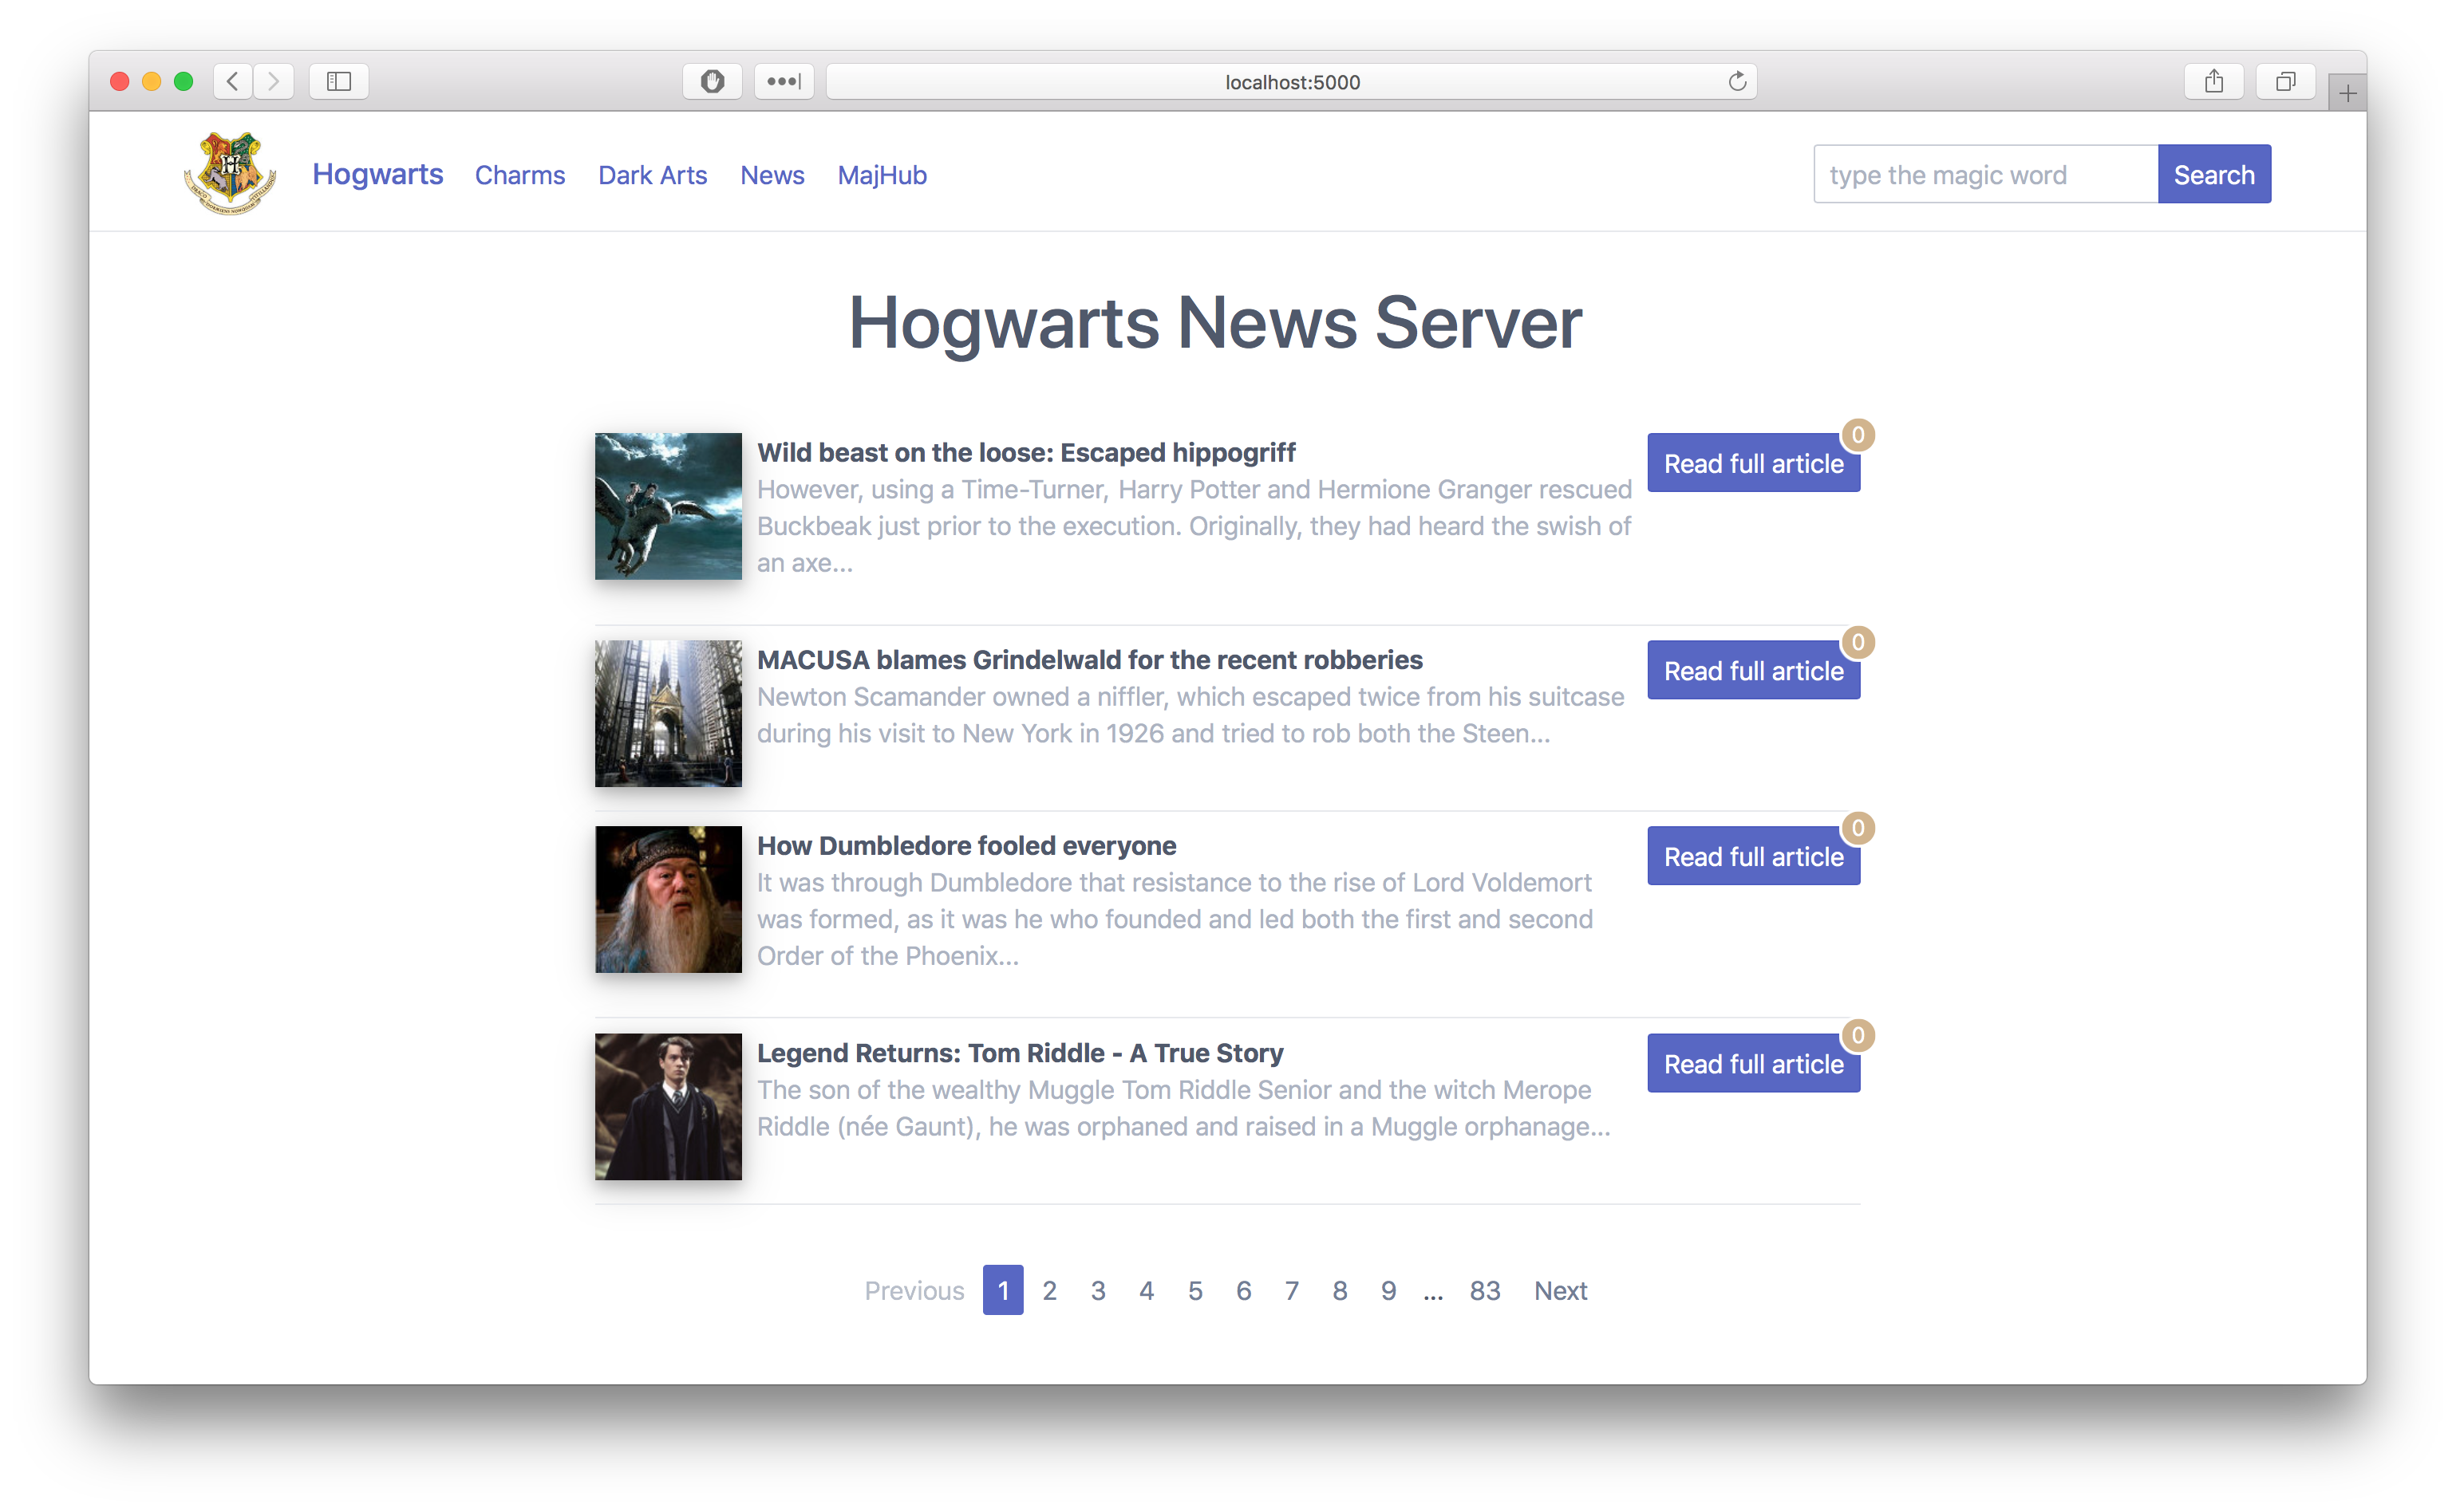2456x1512 pixels.
Task: Open the hippogriff article thumbnail
Action: tap(669, 506)
